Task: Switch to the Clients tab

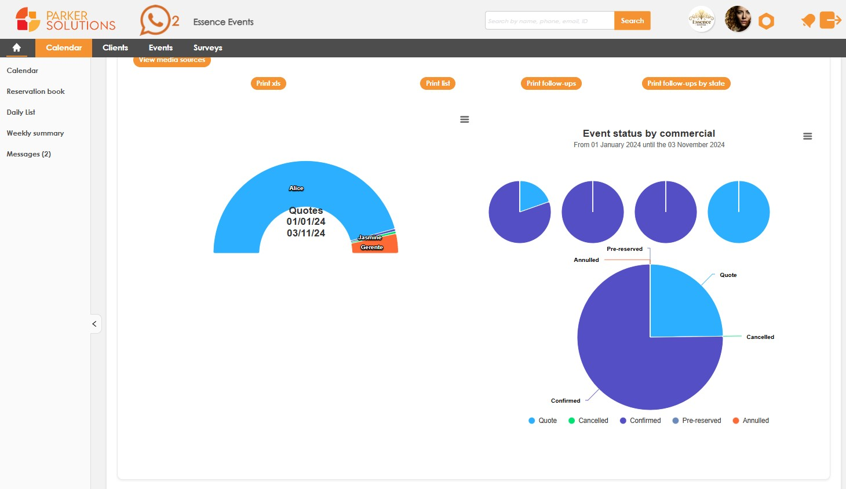Action: tap(115, 48)
